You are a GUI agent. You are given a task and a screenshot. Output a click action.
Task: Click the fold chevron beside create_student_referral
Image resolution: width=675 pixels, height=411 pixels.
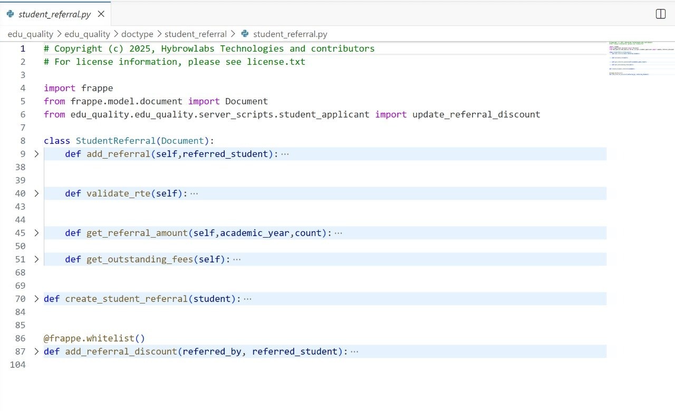click(x=36, y=299)
